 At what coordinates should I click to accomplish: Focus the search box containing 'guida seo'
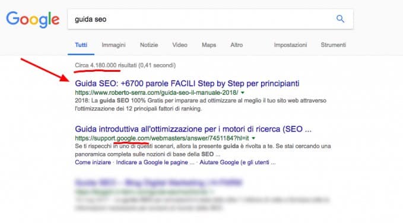[x=211, y=19]
